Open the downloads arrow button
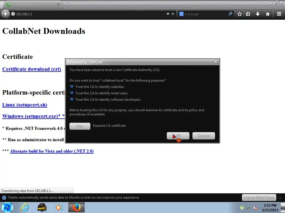 point(258,14)
